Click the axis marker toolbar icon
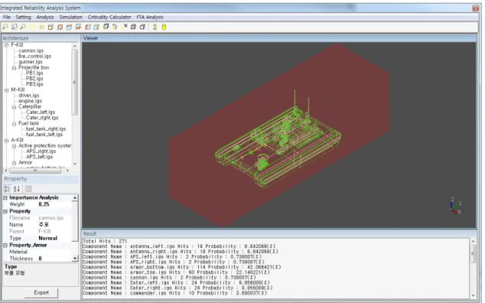Image resolution: width=485 pixels, height=303 pixels. 124,28
